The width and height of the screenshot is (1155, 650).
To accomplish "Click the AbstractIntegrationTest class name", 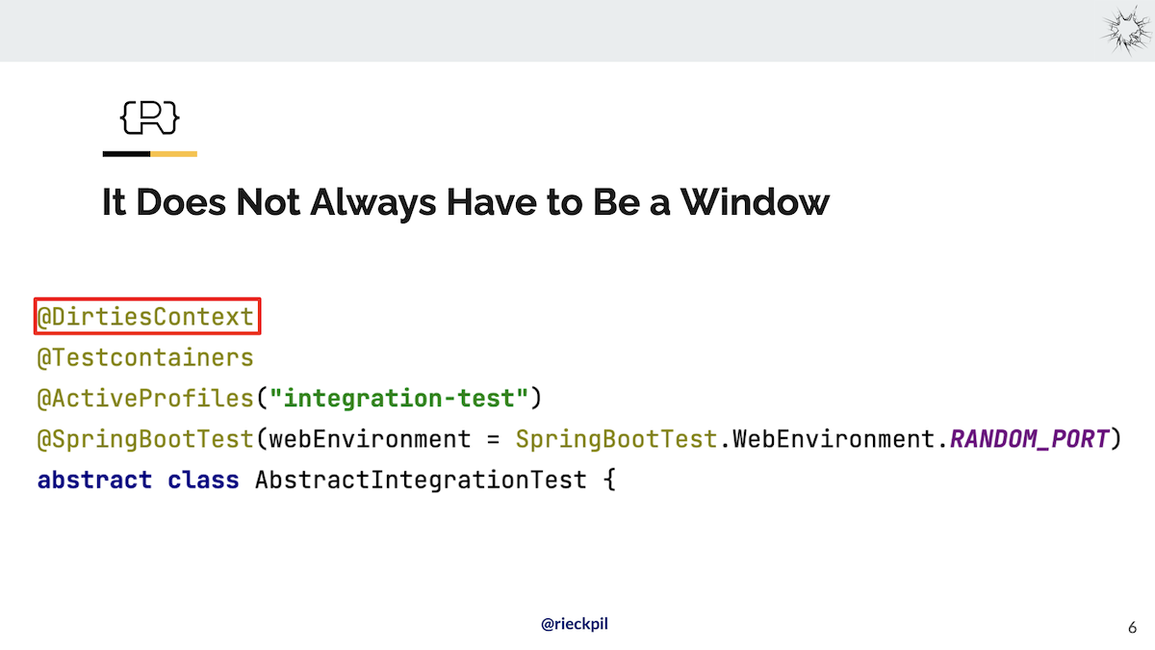I will [421, 479].
